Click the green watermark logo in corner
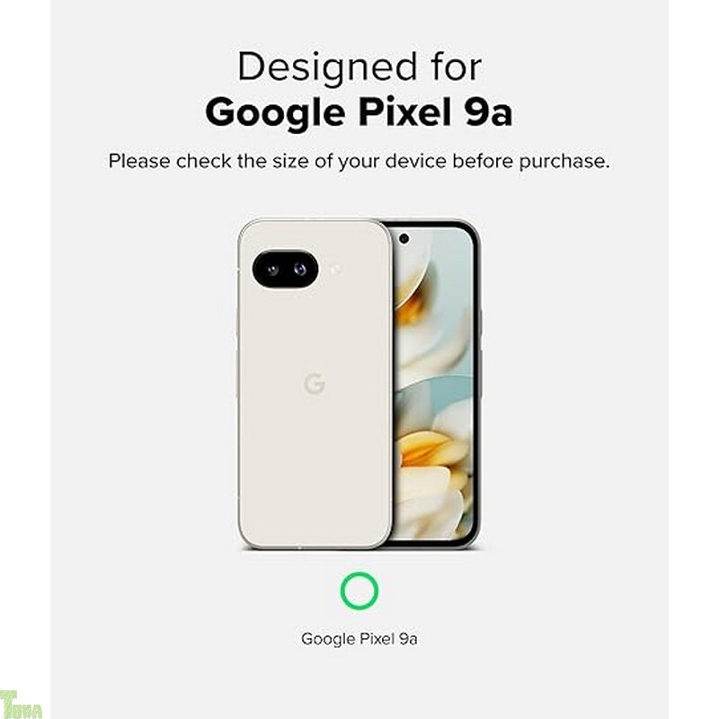Screen dimensions: 719x719 (21, 704)
